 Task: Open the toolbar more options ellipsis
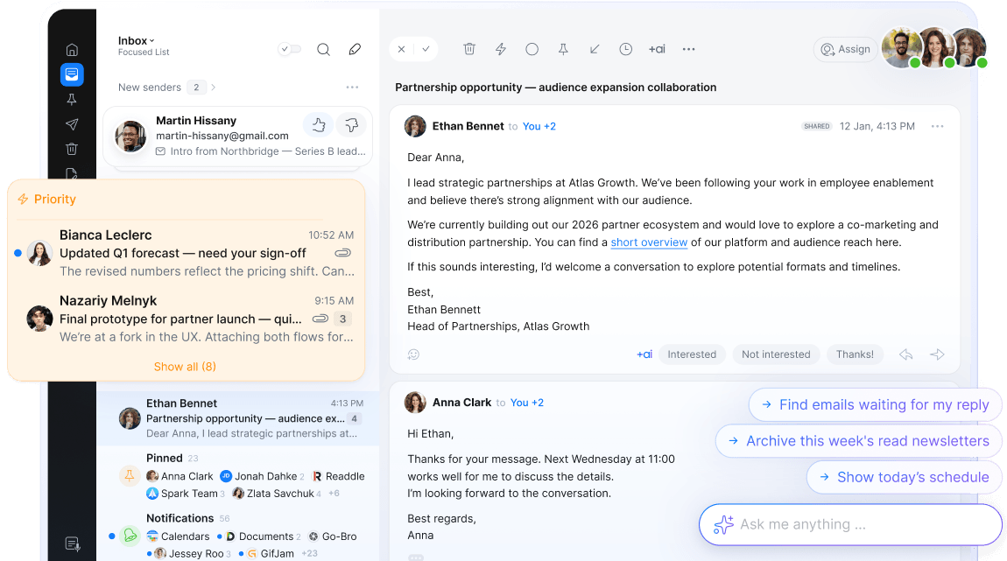[x=688, y=49]
